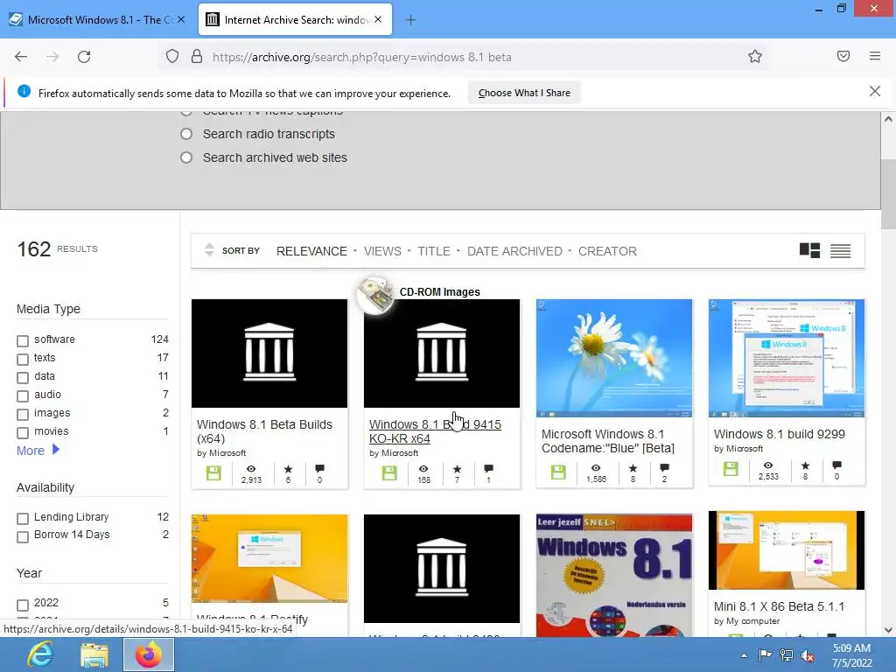Click the Windows 8.1 Dutch book cover thumbnail
The height and width of the screenshot is (672, 896).
click(614, 576)
